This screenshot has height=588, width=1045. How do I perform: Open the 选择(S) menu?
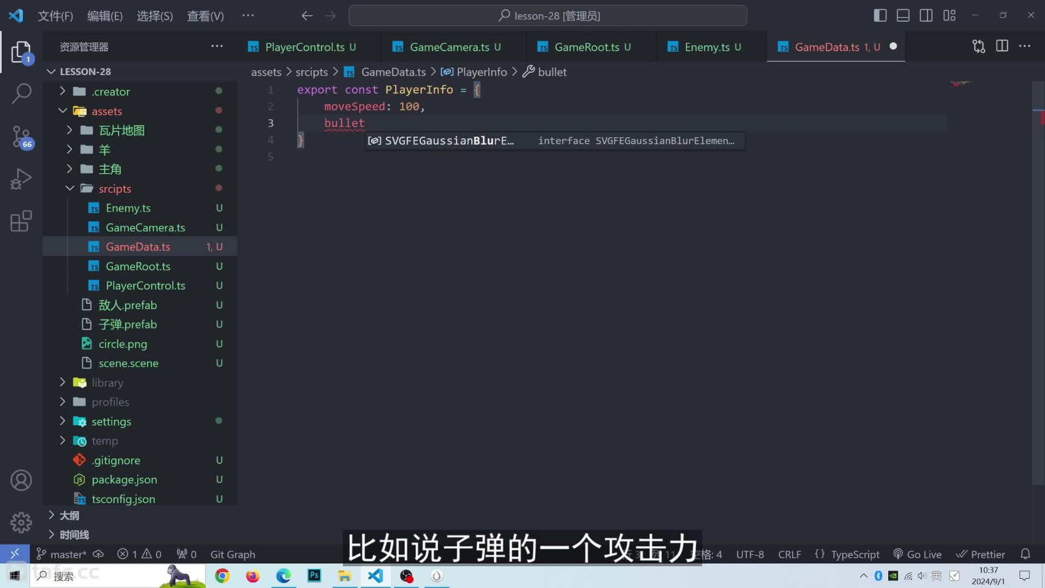click(155, 16)
